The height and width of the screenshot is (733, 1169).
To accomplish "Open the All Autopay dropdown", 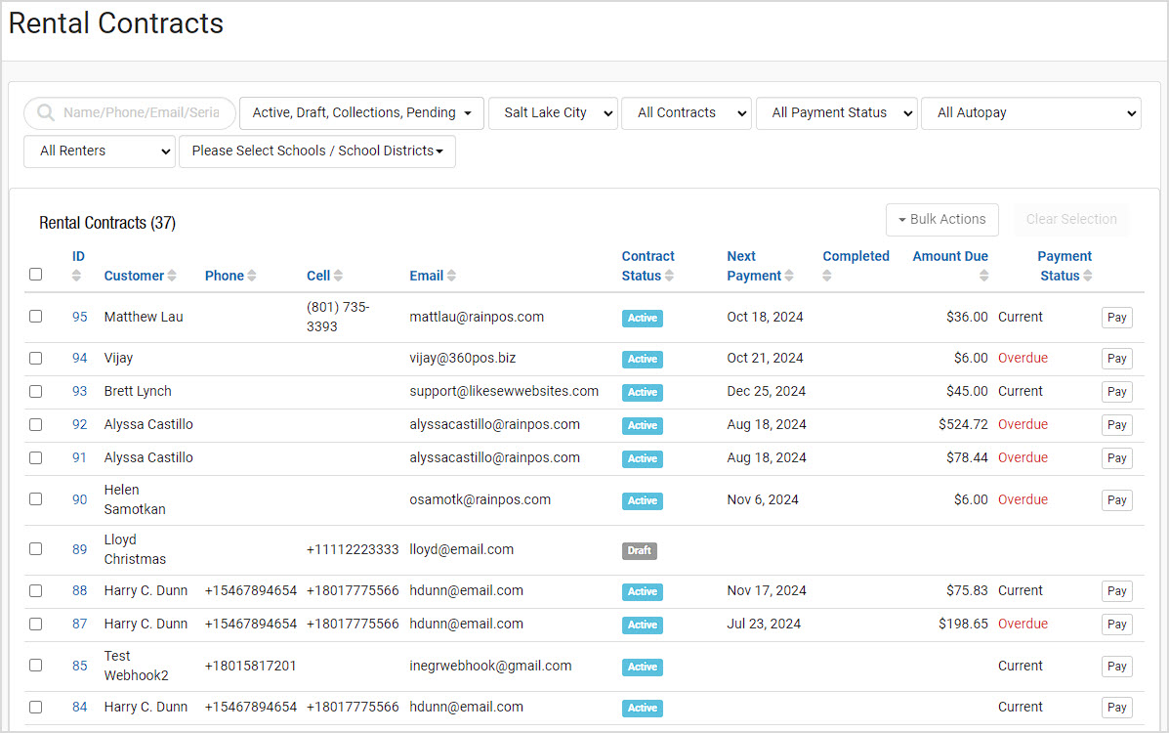I will point(1031,112).
